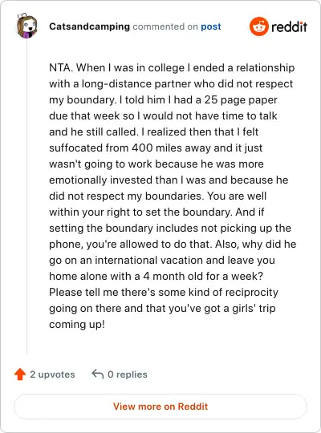Screen dimensions: 321x433
Task: Click the 'NTA.' opening word in comment
Action: click(61, 67)
